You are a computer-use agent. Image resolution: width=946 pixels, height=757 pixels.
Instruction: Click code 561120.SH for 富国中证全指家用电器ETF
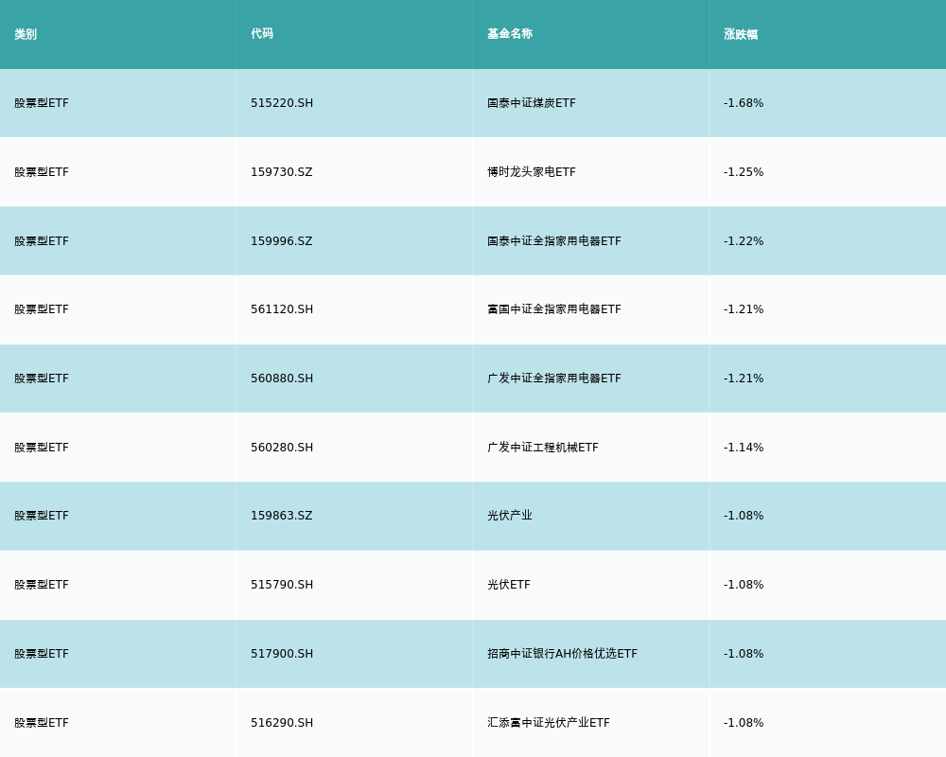[280, 309]
